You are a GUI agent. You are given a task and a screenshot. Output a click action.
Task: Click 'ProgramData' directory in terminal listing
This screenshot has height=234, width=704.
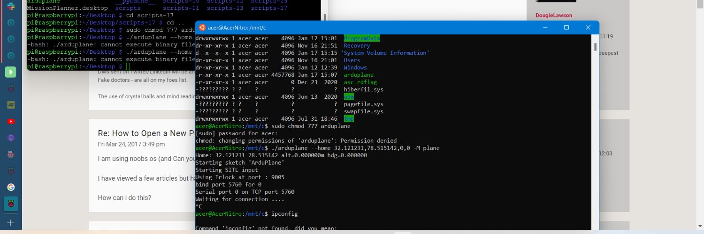pos(362,38)
